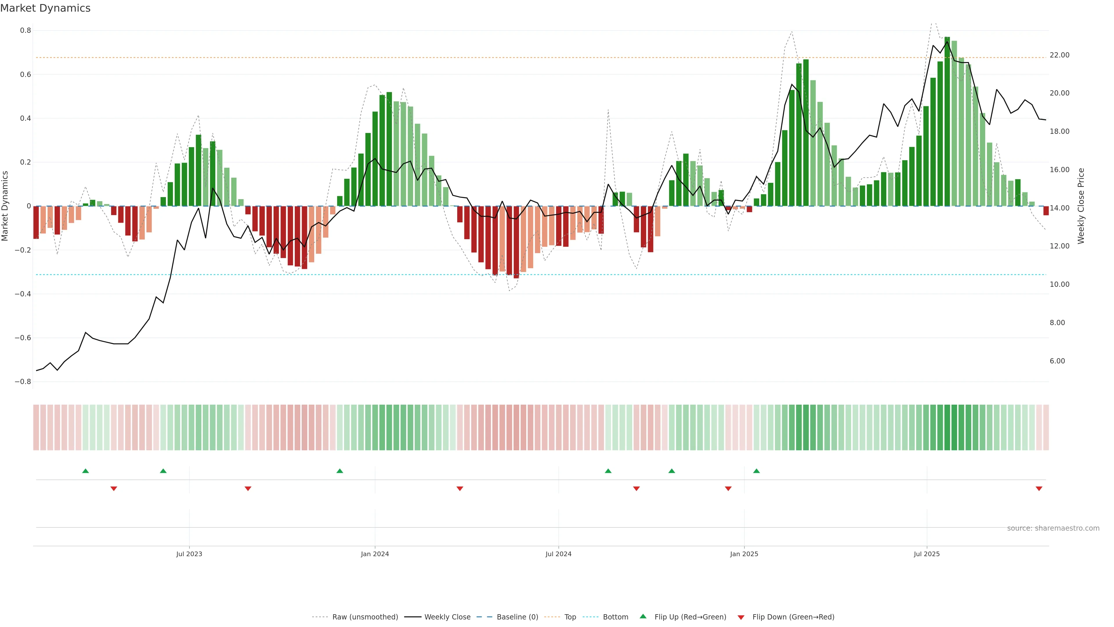Click the first green flip-up marker on timeline
1114x627 pixels.
pyautogui.click(x=86, y=471)
